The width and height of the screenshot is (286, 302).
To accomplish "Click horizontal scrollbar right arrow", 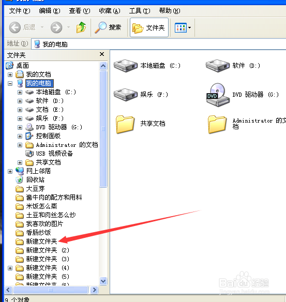I will click(94, 290).
